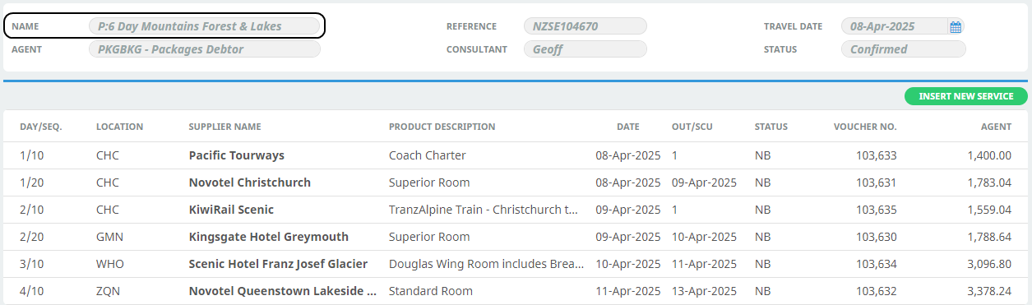This screenshot has width=1032, height=305.
Task: Click the Agent column header
Action: click(x=996, y=127)
